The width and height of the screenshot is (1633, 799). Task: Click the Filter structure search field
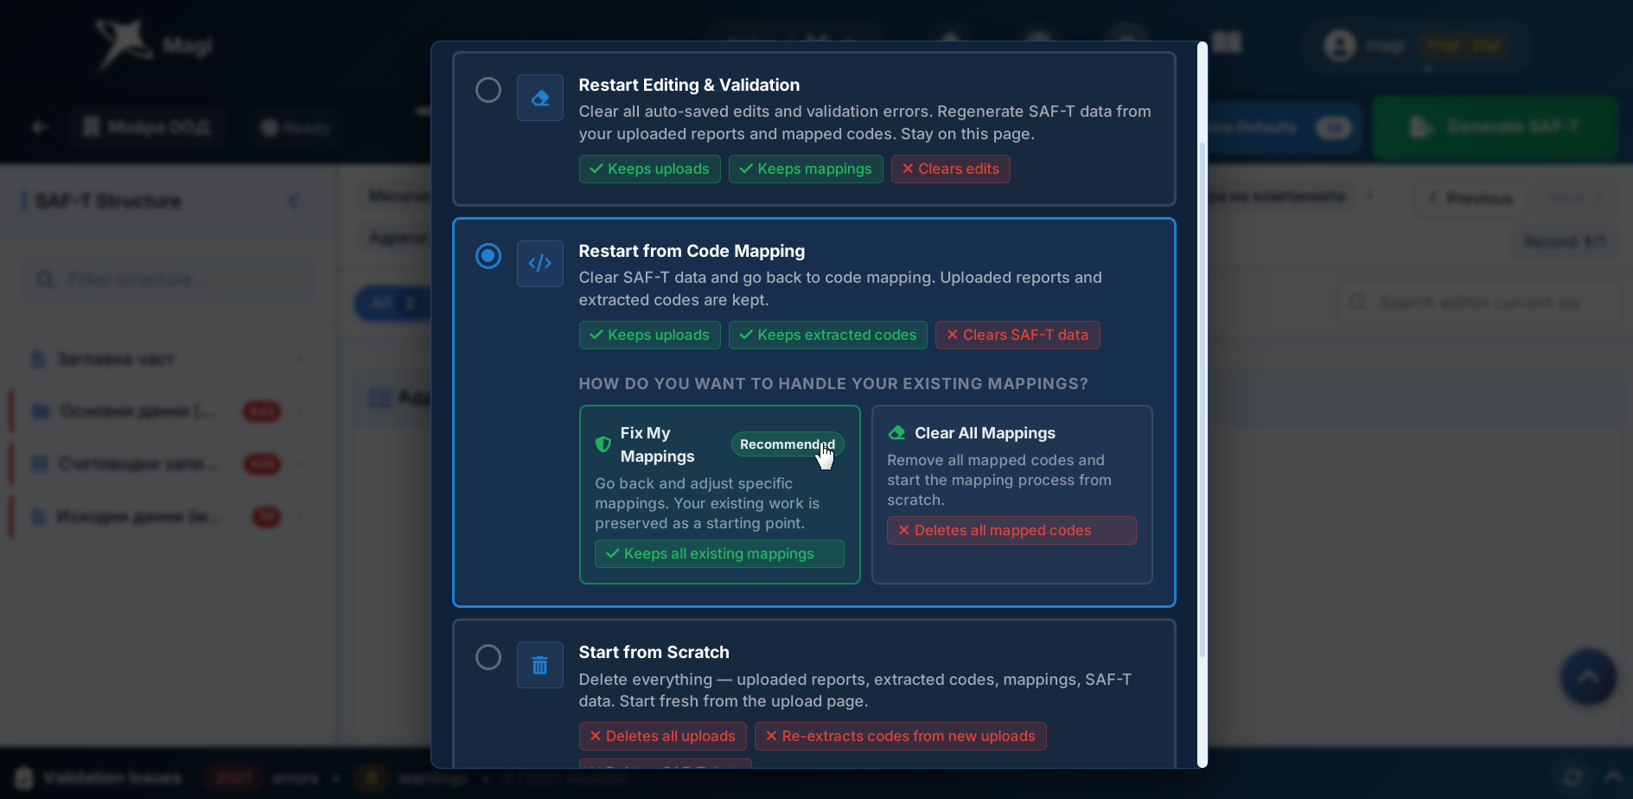pyautogui.click(x=169, y=279)
